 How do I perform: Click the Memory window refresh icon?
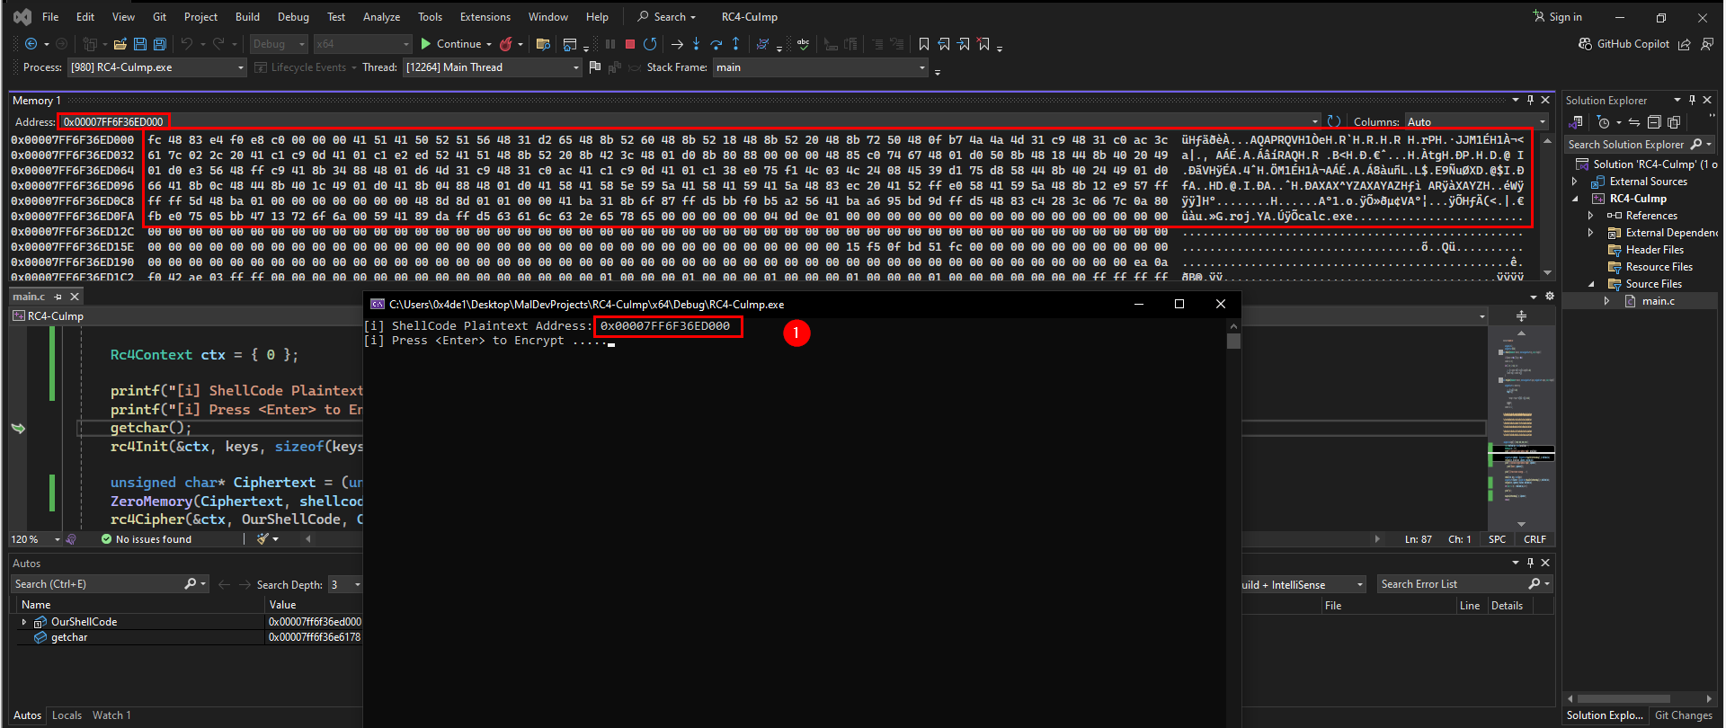[x=1334, y=121]
